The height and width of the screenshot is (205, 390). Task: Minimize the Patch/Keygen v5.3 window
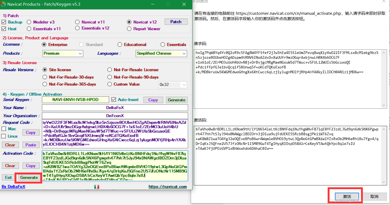pyautogui.click(x=152, y=4)
